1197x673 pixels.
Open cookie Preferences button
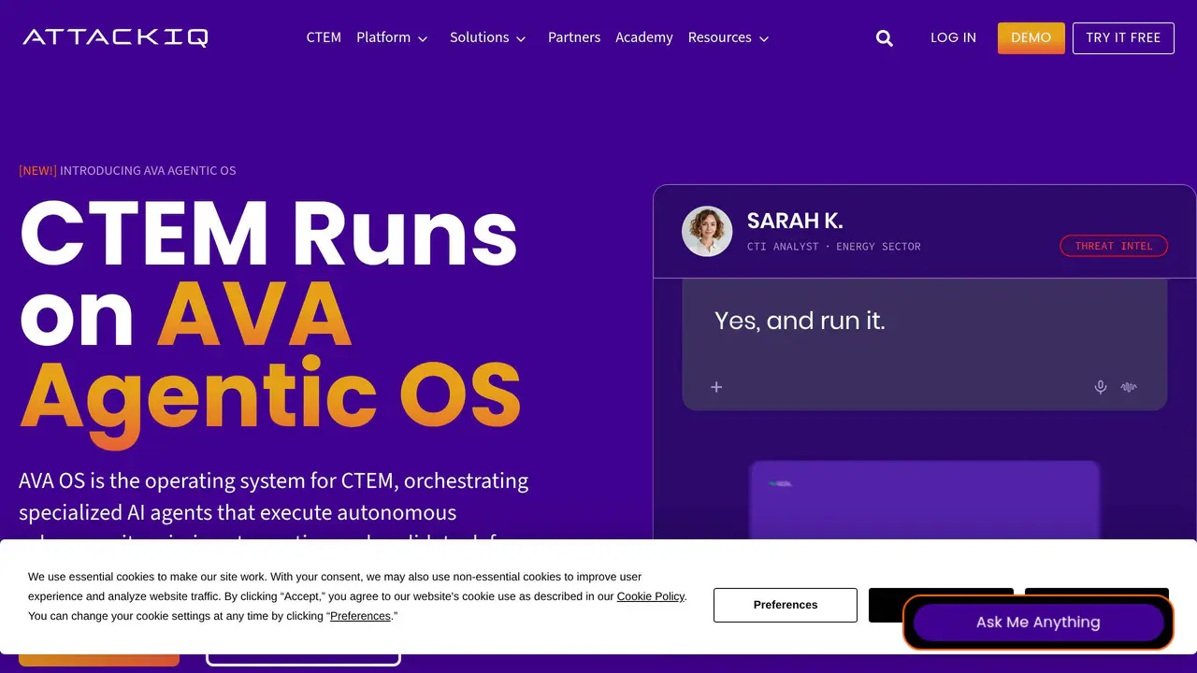pos(786,605)
